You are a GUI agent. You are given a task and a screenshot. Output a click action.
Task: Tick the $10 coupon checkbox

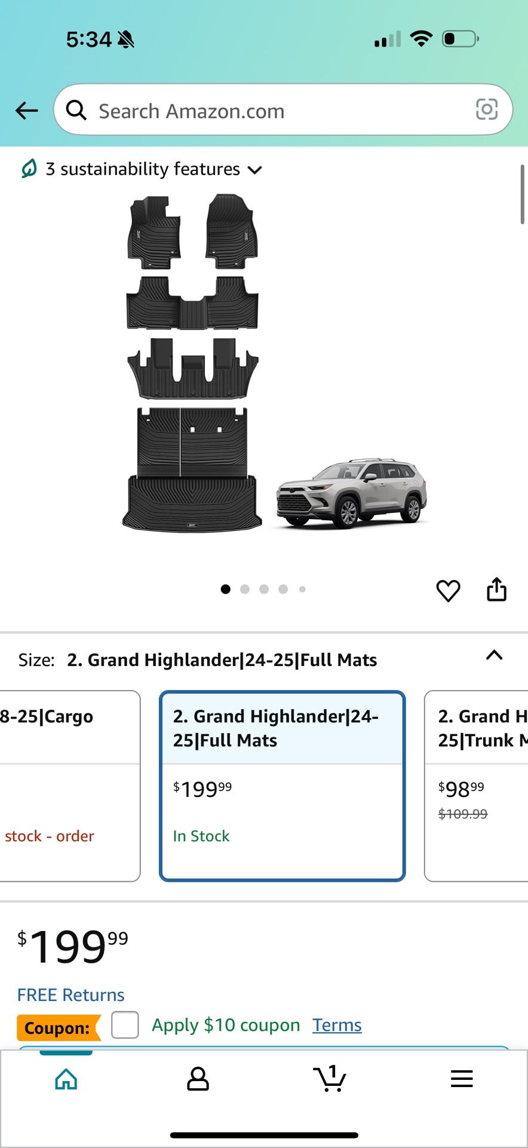pyautogui.click(x=125, y=1025)
